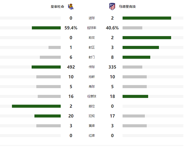The width and height of the screenshot is (184, 152).
Task: Click Atlético's green assists (助攻) bar
Action: pyautogui.click(x=147, y=38)
